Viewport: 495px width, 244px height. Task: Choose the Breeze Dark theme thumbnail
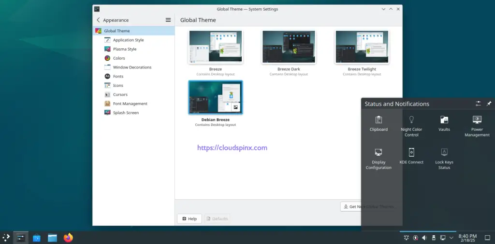pos(289,47)
